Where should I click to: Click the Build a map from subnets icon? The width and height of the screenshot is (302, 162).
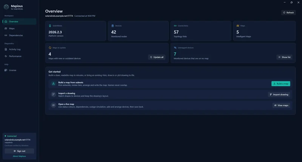tap(53, 84)
